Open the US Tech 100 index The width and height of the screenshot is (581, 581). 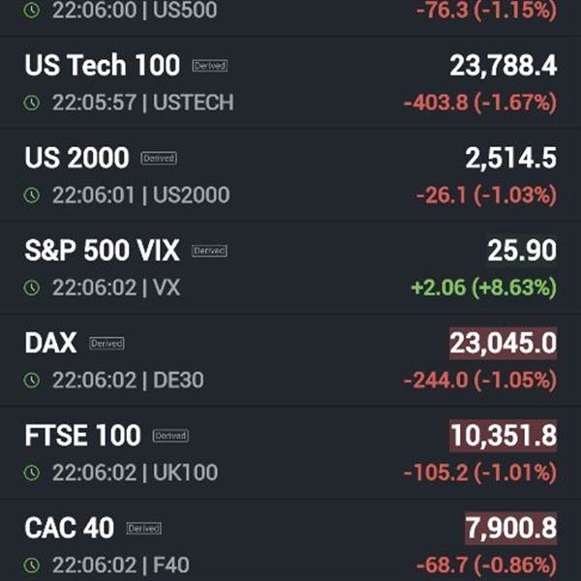tap(102, 65)
